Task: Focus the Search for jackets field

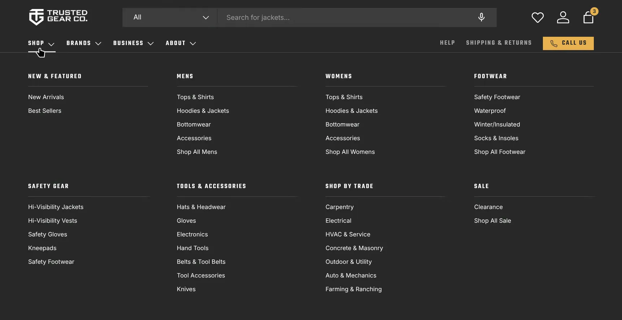Action: point(347,17)
